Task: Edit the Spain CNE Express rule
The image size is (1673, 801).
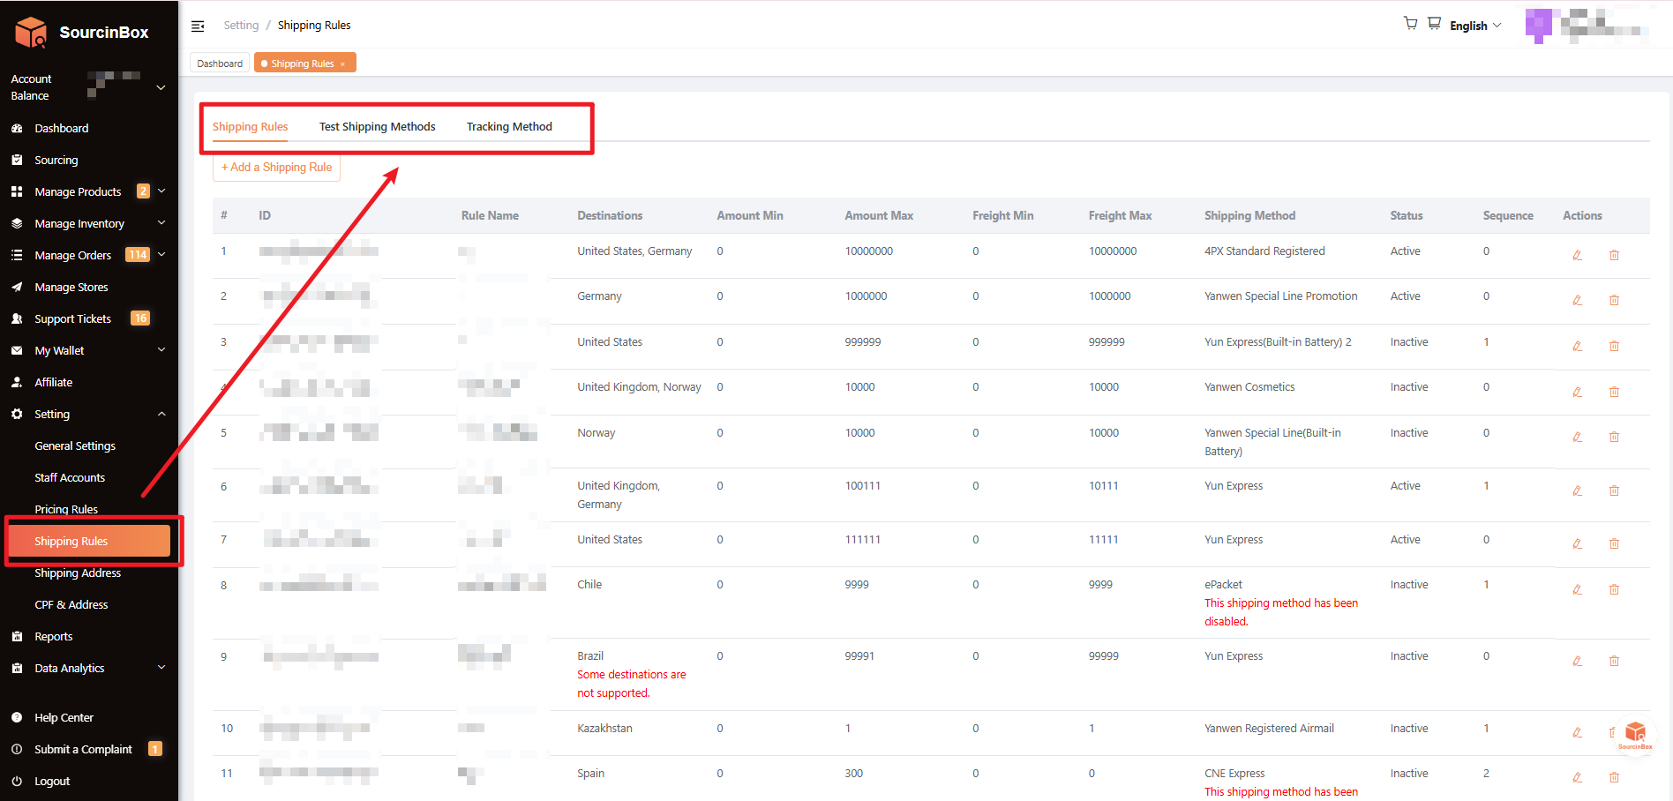Action: (1577, 778)
